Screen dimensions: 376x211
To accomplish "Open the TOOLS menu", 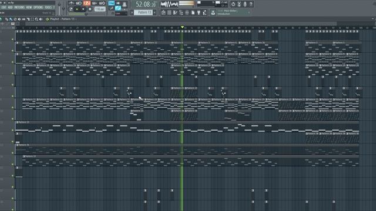I will [48, 8].
